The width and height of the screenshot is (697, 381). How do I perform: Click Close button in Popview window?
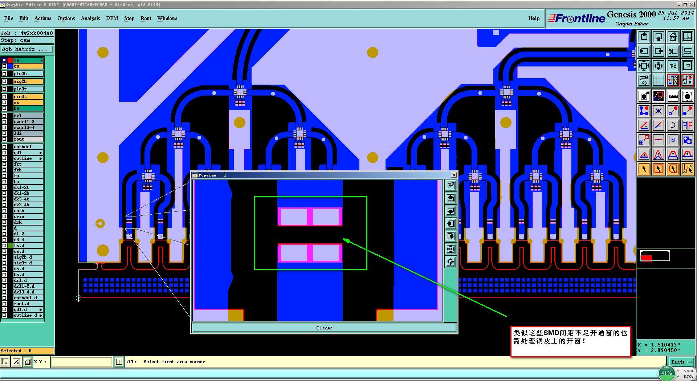point(324,328)
